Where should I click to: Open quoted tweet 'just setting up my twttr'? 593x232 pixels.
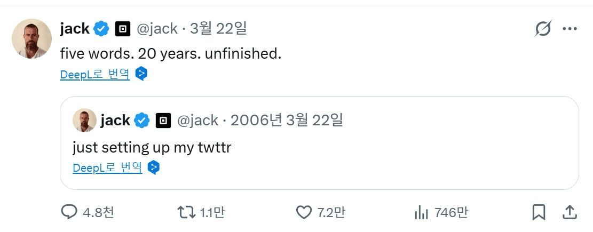pyautogui.click(x=152, y=147)
